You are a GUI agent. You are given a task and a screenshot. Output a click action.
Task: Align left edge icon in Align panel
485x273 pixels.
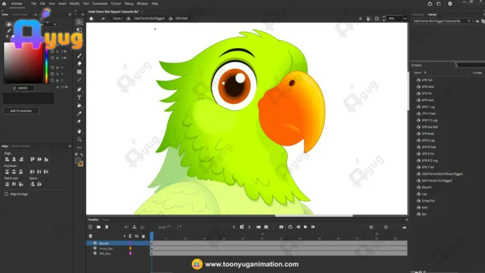(x=7, y=159)
